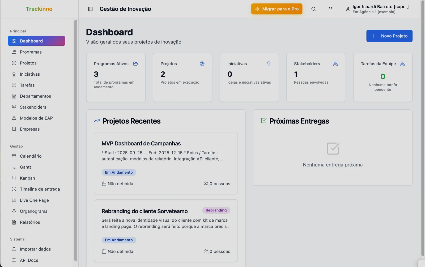Screen dimensions: 425x267
Task: Open Live One Page
Action: coord(36,200)
